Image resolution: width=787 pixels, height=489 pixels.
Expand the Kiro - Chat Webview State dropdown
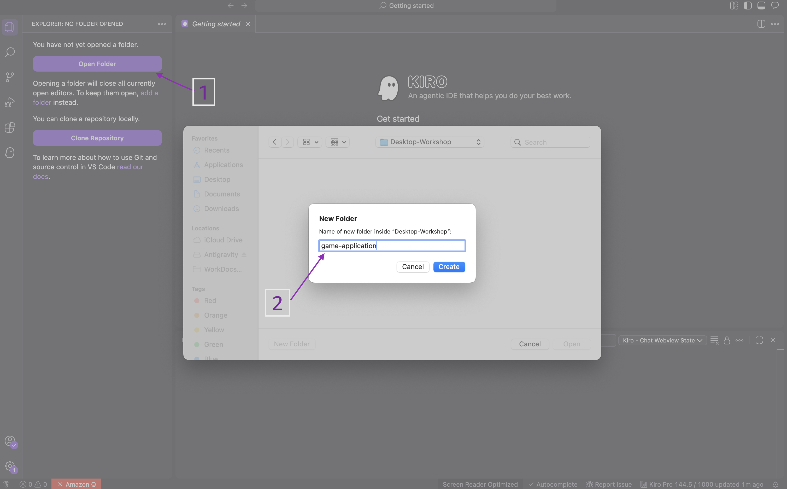662,340
